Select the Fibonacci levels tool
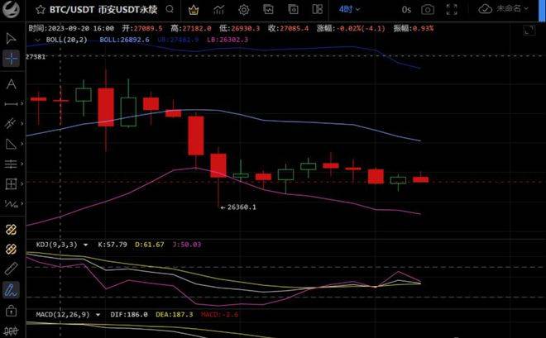This screenshot has width=546, height=338. coord(11,164)
